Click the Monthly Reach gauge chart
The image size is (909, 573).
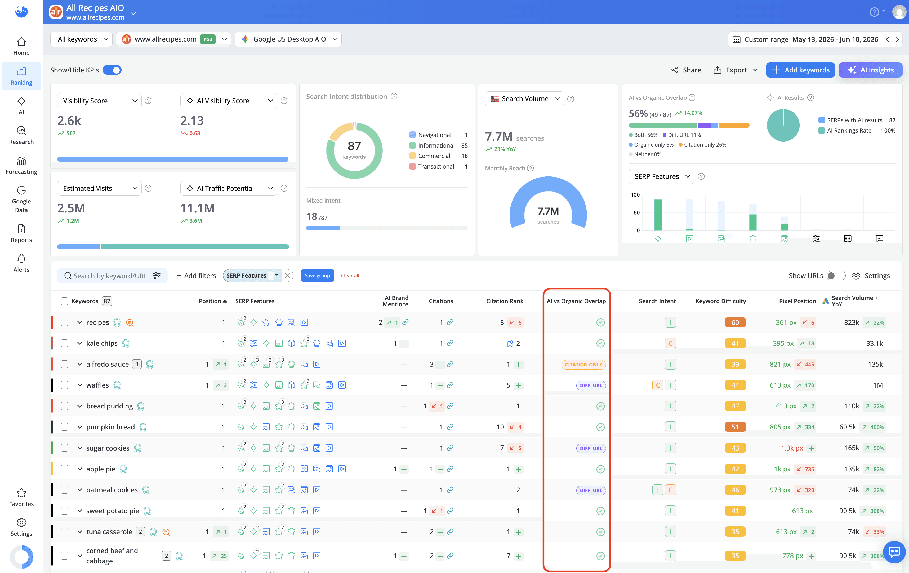(x=548, y=202)
